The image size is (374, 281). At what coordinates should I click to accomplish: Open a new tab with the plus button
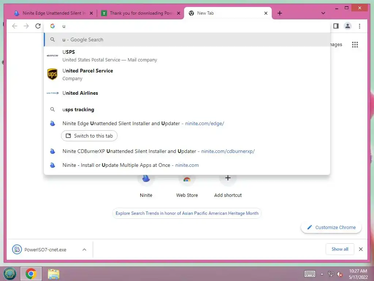(x=280, y=13)
